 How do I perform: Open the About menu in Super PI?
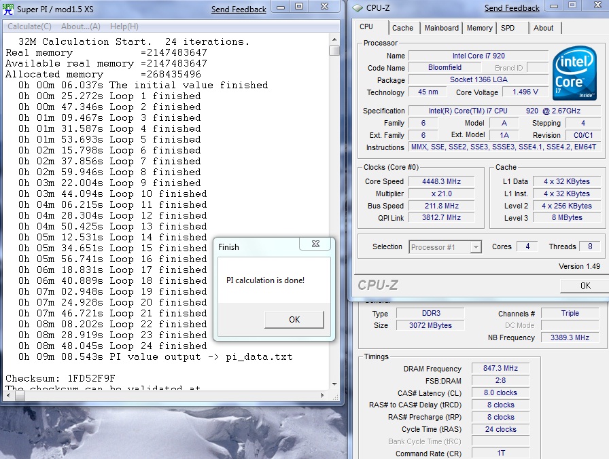(x=81, y=26)
